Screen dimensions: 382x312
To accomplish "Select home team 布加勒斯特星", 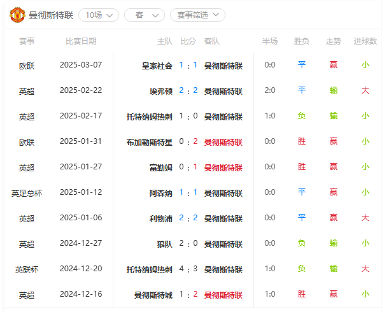I will (150, 142).
